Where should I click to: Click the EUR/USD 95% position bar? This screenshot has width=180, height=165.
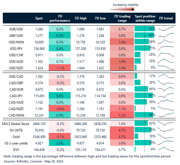(x=145, y=29)
